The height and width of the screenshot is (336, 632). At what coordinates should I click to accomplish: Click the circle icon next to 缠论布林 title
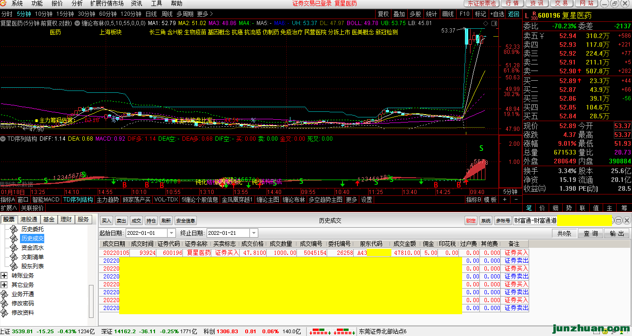tap(77, 23)
